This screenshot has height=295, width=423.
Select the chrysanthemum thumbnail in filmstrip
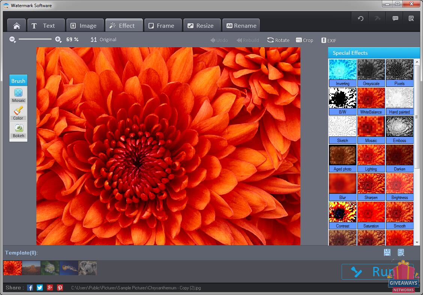pos(12,268)
